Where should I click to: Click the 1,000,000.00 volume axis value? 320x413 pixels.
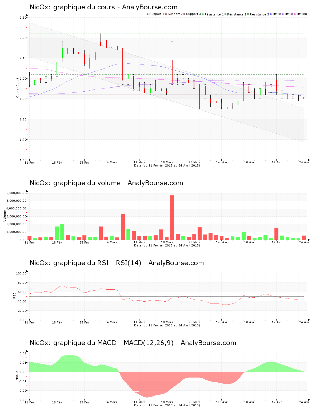pos(17,232)
